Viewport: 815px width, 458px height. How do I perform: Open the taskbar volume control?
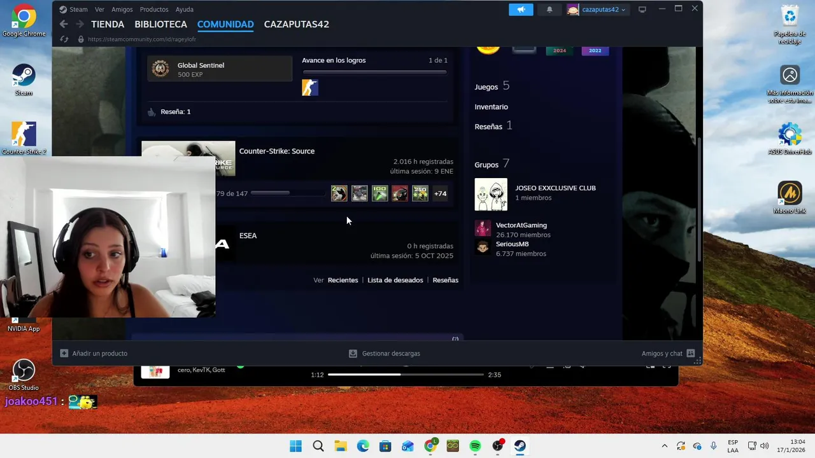(764, 446)
